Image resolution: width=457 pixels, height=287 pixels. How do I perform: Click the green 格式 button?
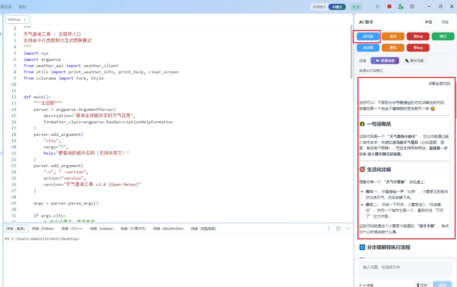point(443,36)
